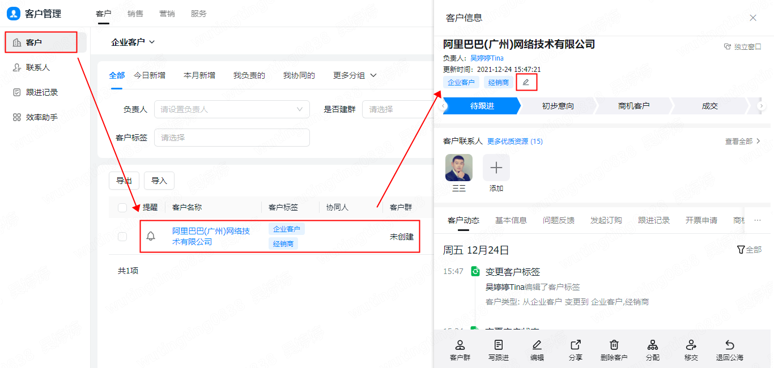Click the 移交 action icon

(x=691, y=345)
